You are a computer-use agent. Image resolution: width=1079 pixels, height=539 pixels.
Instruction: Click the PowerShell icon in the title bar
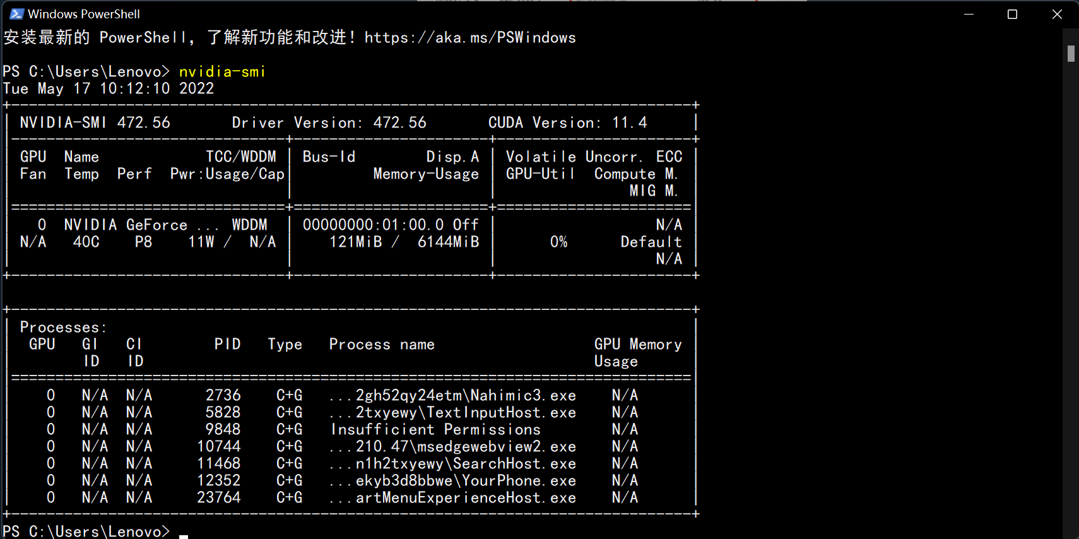coord(16,14)
